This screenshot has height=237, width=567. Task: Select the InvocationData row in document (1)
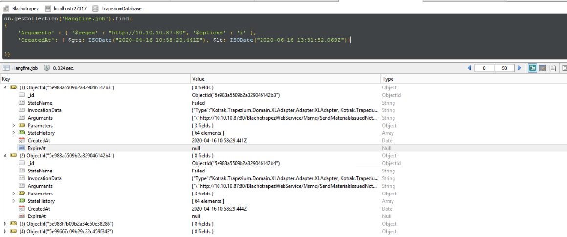pos(283,110)
